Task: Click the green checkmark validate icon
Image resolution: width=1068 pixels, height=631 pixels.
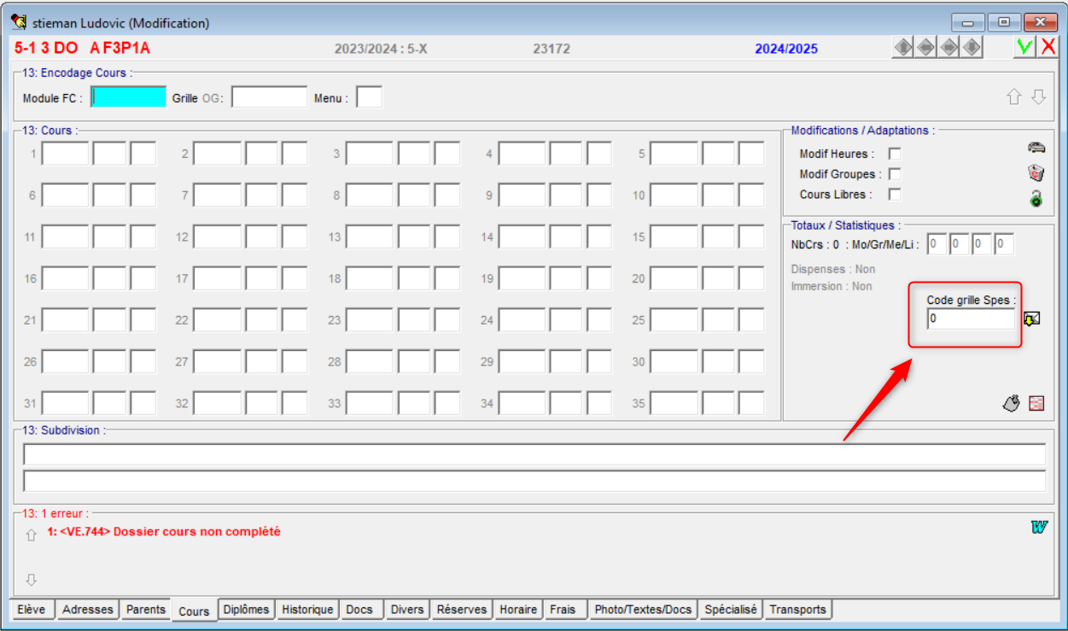Action: [1024, 48]
